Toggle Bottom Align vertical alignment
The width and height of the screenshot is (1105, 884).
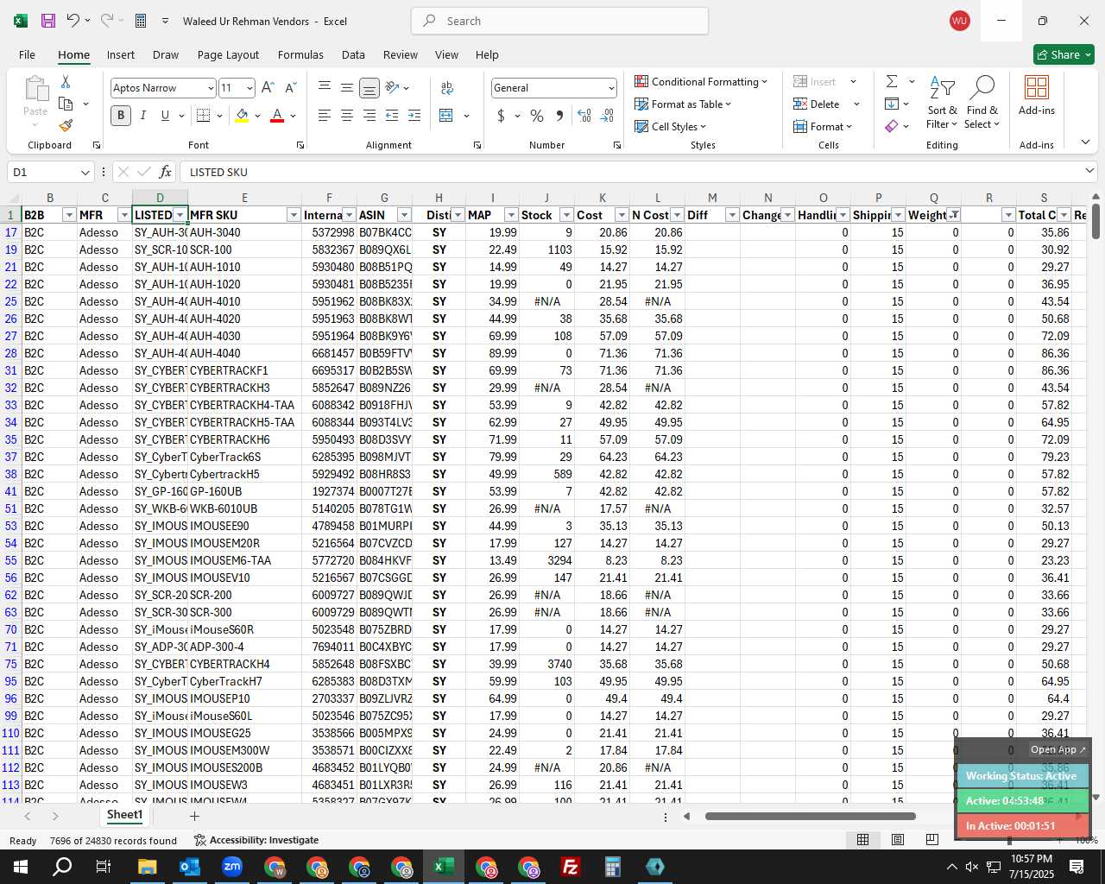(369, 87)
